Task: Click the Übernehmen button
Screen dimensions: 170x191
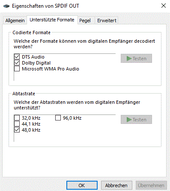Action: (151, 185)
